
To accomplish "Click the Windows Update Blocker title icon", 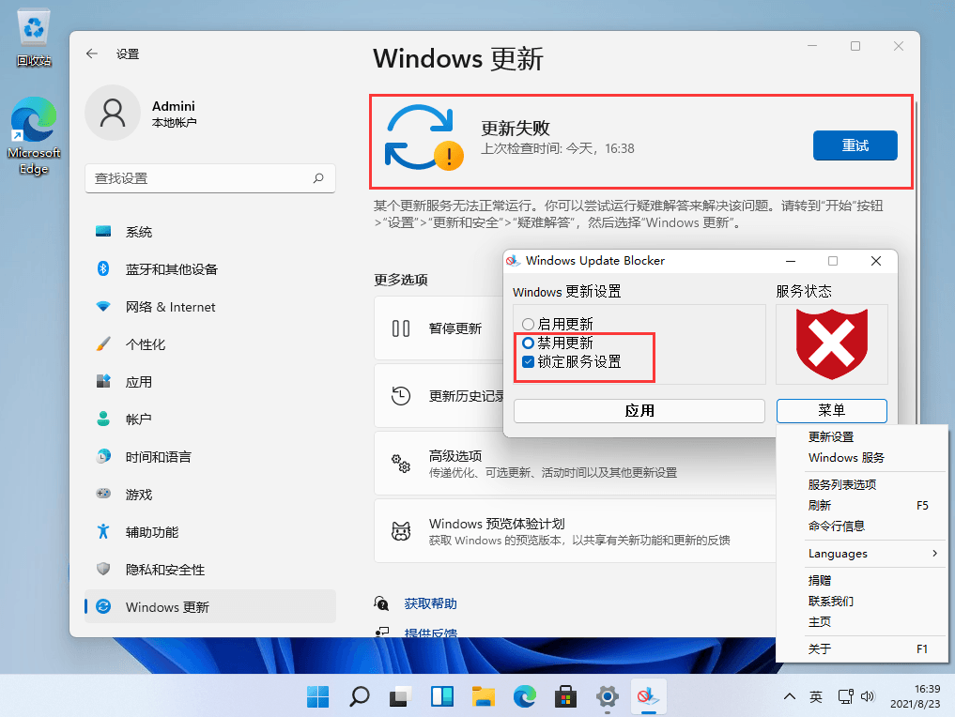I will pyautogui.click(x=513, y=261).
